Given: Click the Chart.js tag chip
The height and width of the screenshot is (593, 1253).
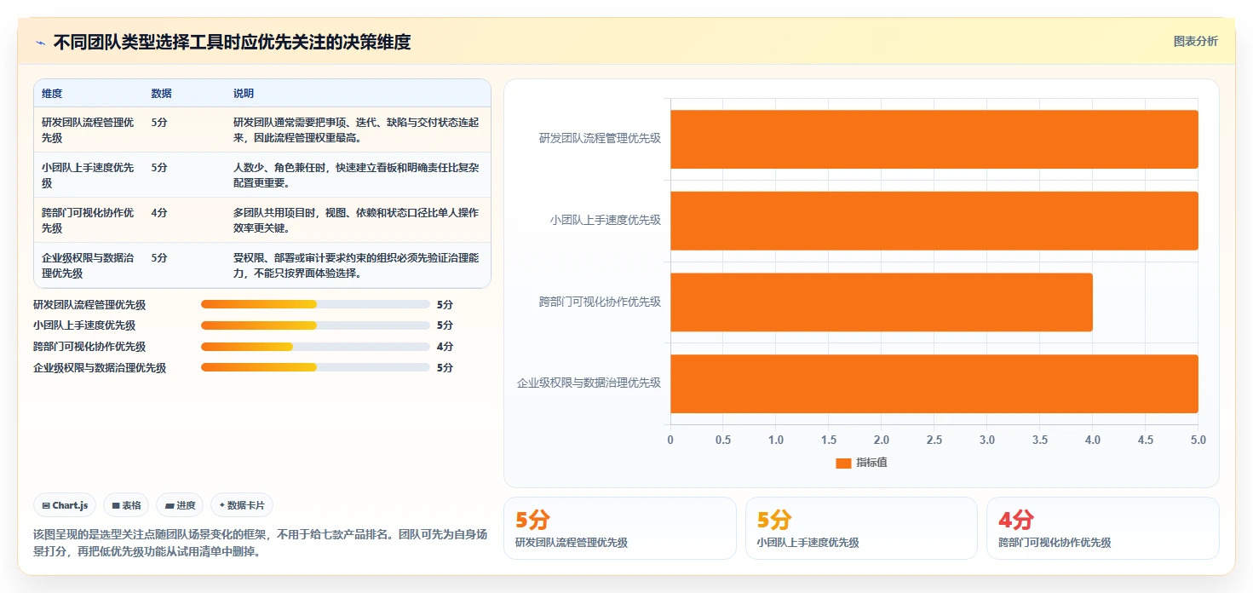Looking at the screenshot, I should (x=66, y=505).
